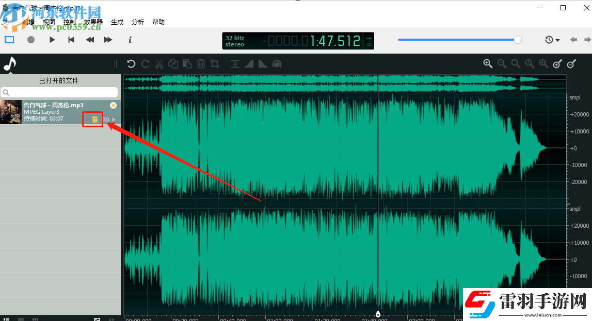Cut the selected audio with scissors tool

coord(159,63)
